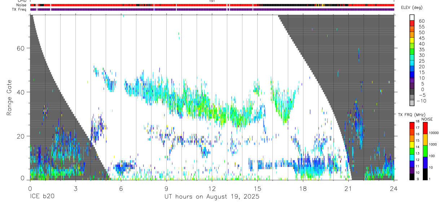Click the 'NOISE' legend title

[427, 119]
